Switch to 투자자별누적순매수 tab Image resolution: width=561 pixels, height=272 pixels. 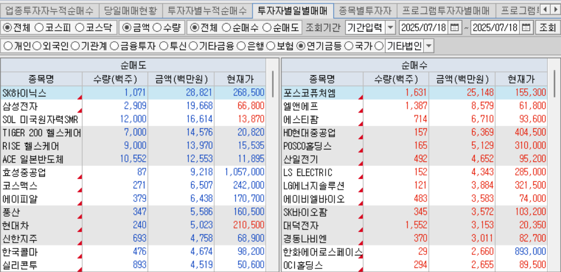[207, 11]
